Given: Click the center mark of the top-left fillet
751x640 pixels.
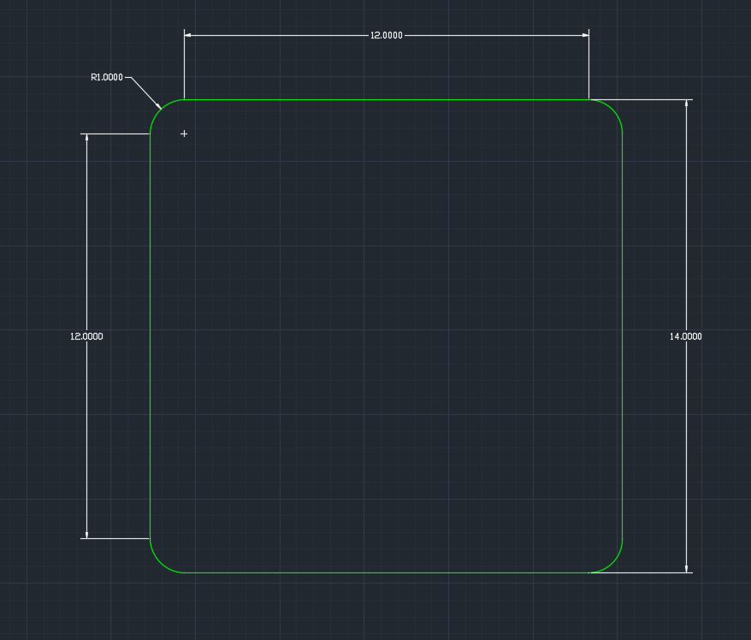Looking at the screenshot, I should 184,133.
